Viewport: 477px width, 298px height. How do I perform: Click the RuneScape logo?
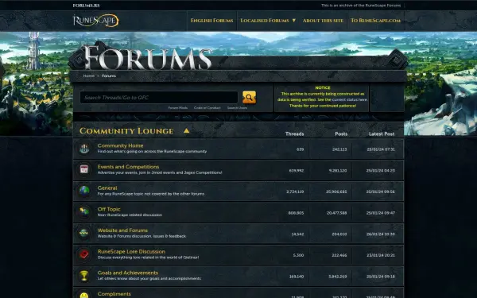[96, 21]
